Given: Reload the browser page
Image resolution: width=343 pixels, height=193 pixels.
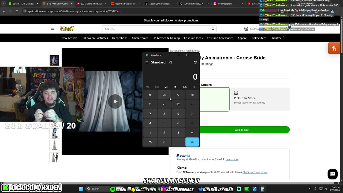Looking at the screenshot, I should coord(17,11).
